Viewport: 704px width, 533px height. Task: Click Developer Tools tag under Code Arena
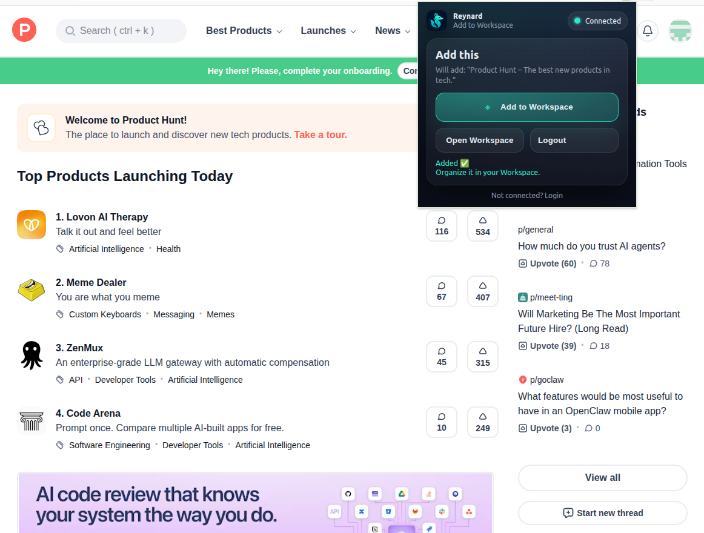pyautogui.click(x=193, y=445)
